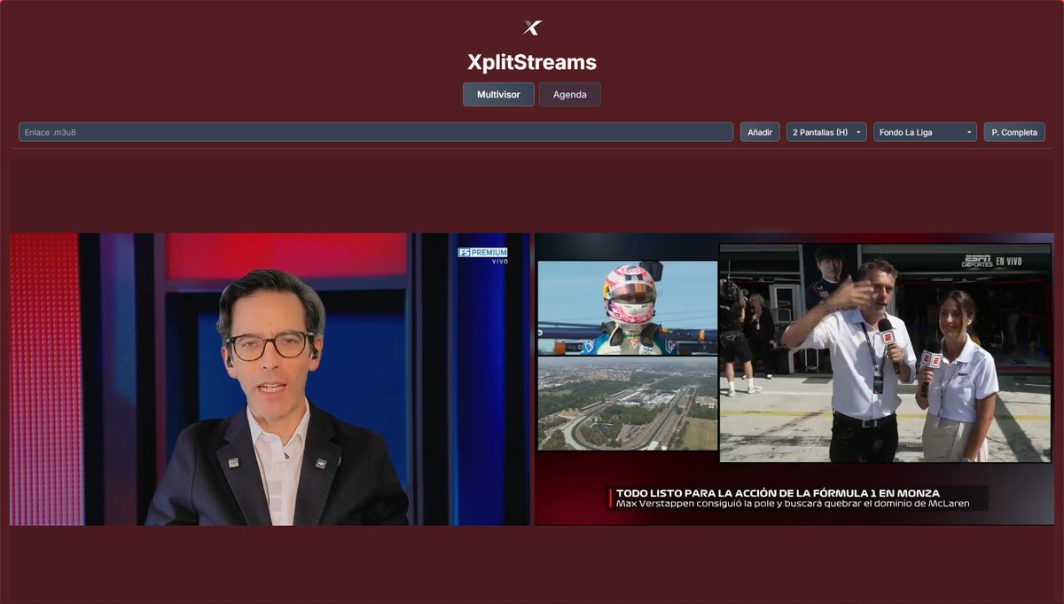The image size is (1064, 604).
Task: Open the Fondo La Liga background dropdown
Action: 925,132
